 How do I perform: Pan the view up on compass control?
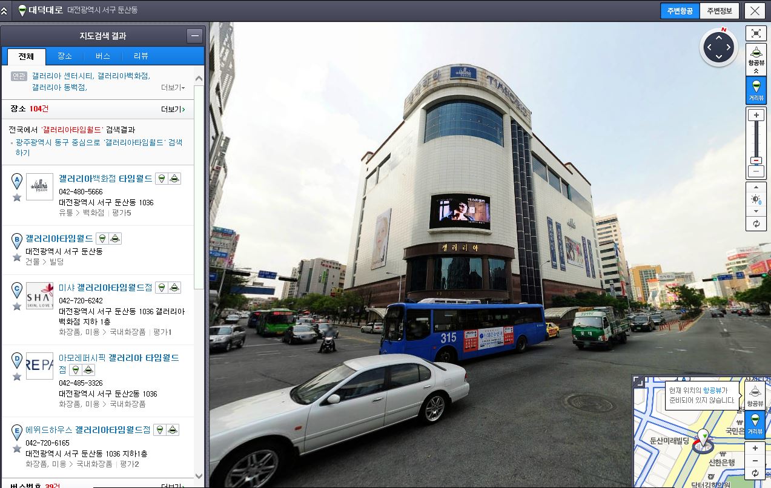point(719,36)
